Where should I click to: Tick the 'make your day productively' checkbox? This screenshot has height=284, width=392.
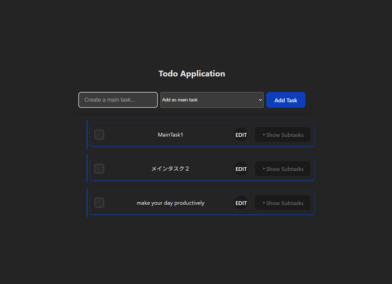pyautogui.click(x=99, y=203)
